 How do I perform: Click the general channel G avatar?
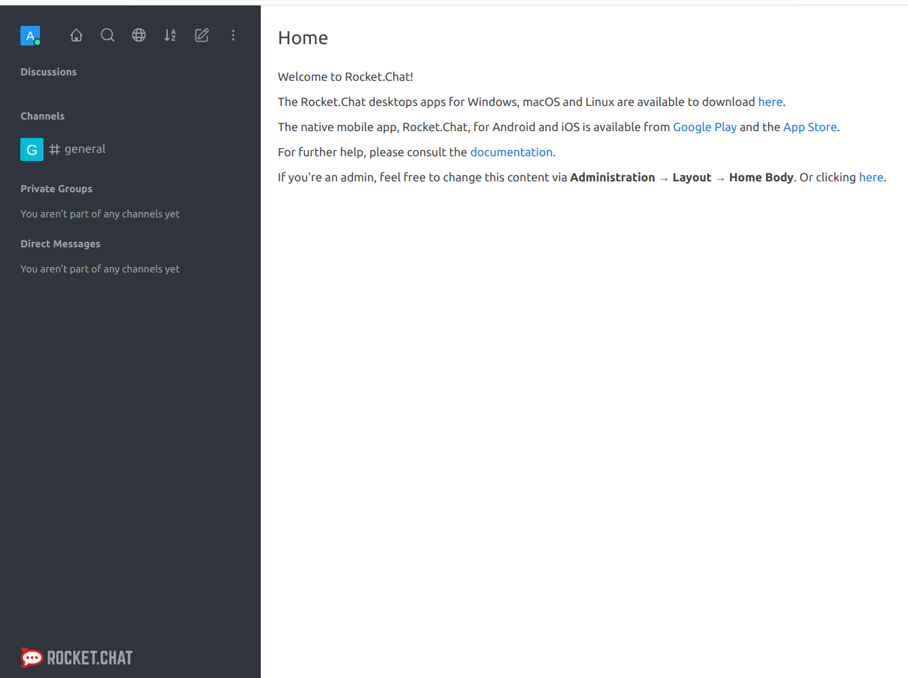pos(32,149)
